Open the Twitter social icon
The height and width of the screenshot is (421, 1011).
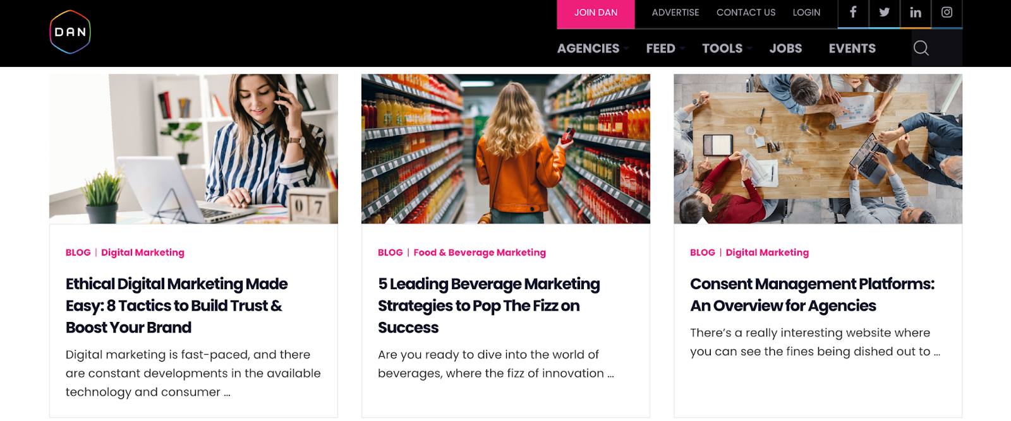pos(884,13)
